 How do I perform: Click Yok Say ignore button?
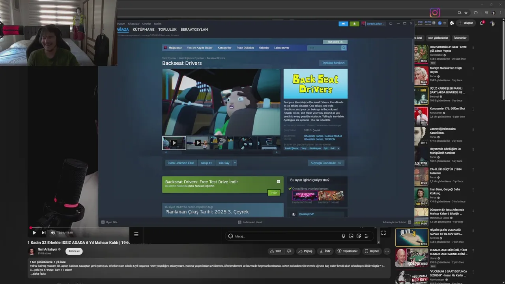pos(224,163)
